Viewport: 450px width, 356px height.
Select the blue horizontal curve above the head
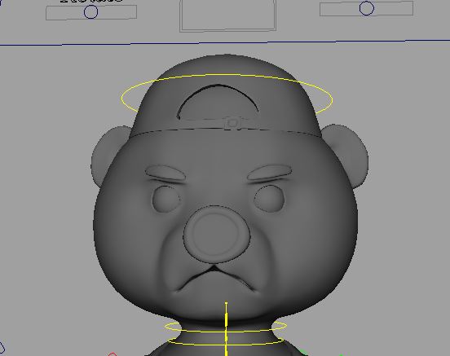[x=225, y=42]
